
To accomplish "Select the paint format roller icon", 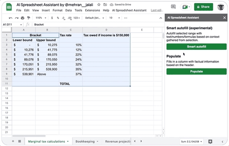I will click(29, 18).
